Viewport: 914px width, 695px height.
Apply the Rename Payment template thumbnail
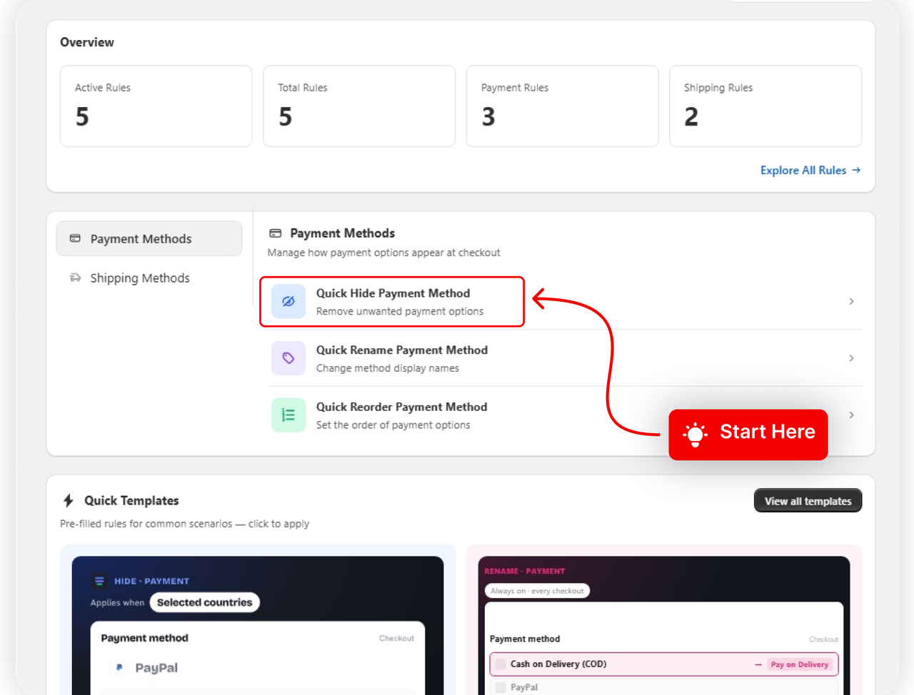[x=663, y=625]
